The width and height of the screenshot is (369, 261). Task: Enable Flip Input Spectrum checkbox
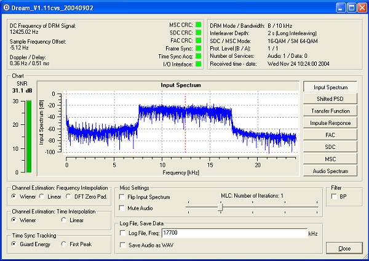(x=121, y=198)
